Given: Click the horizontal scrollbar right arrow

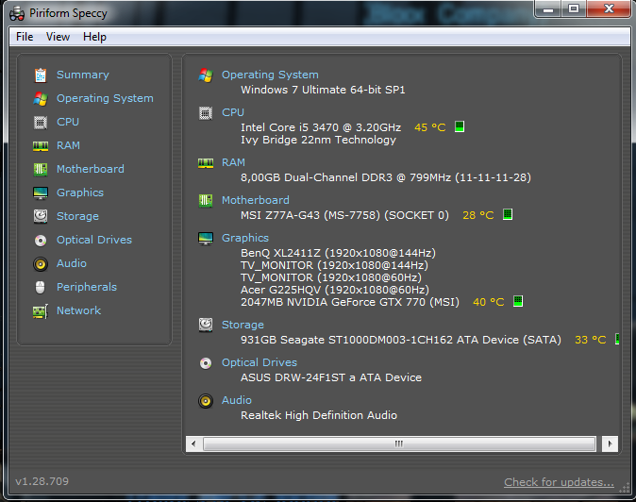Looking at the screenshot, I should (x=610, y=443).
